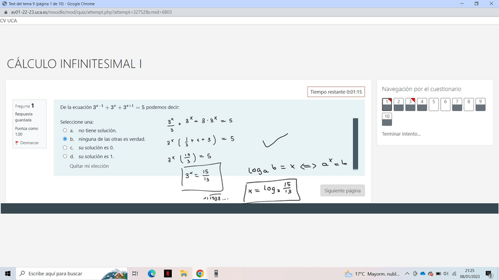Click Quitar mi elección link
The width and height of the screenshot is (499, 280).
point(89,166)
